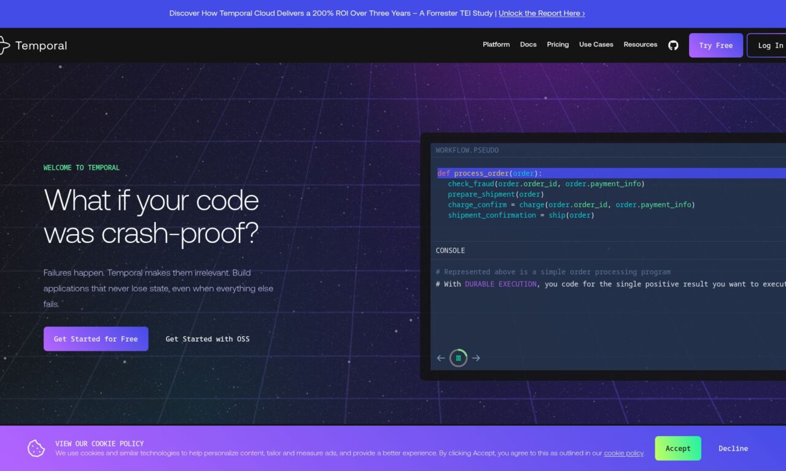
Task: Click the WORKFLOW.PSEUDO file label
Action: coord(467,150)
